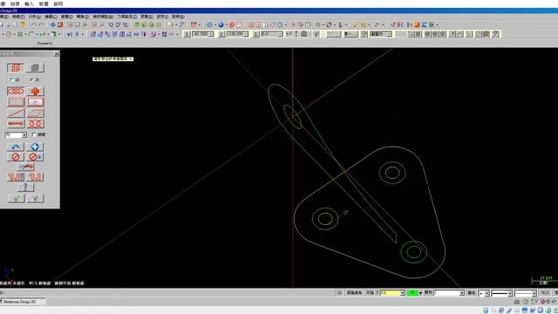Open the 輸入 menu in the top menu bar
Image resolution: width=558 pixels, height=314 pixels.
pos(29,3)
